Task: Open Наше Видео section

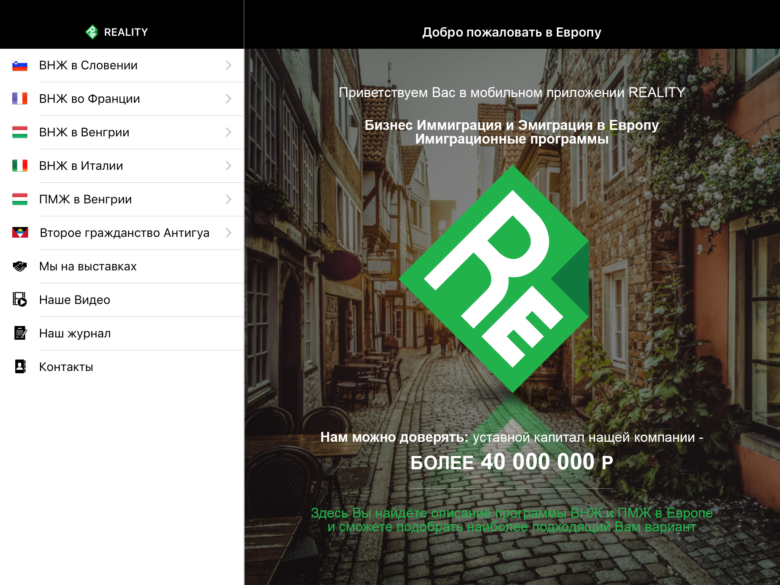Action: click(75, 300)
